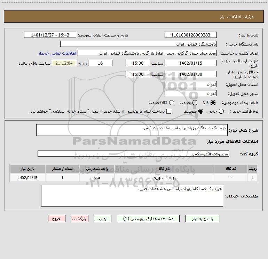
Task: Click delivery city field تهران
Action: click(191, 93)
